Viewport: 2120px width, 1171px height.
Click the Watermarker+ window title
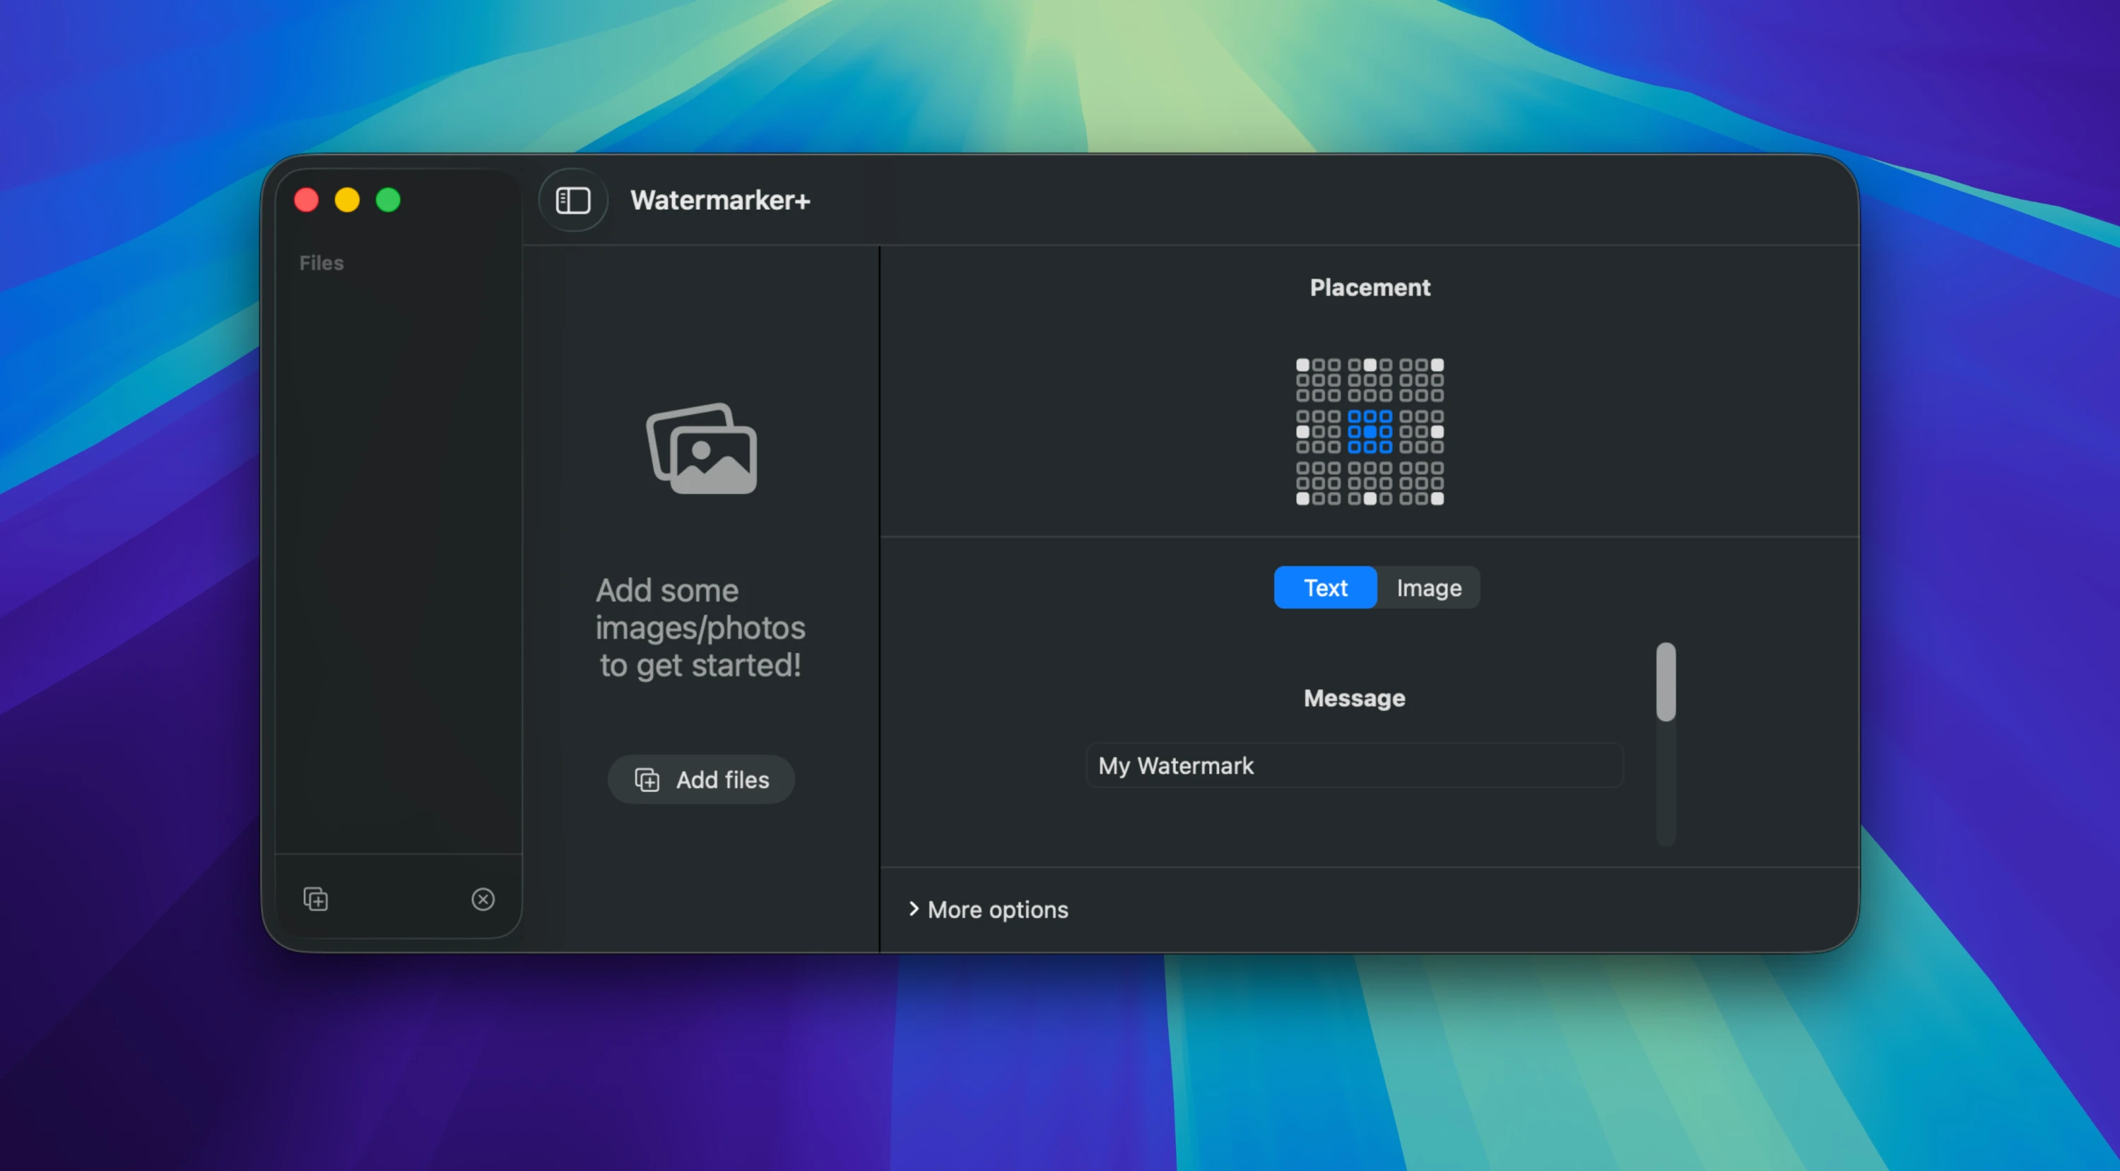[720, 200]
